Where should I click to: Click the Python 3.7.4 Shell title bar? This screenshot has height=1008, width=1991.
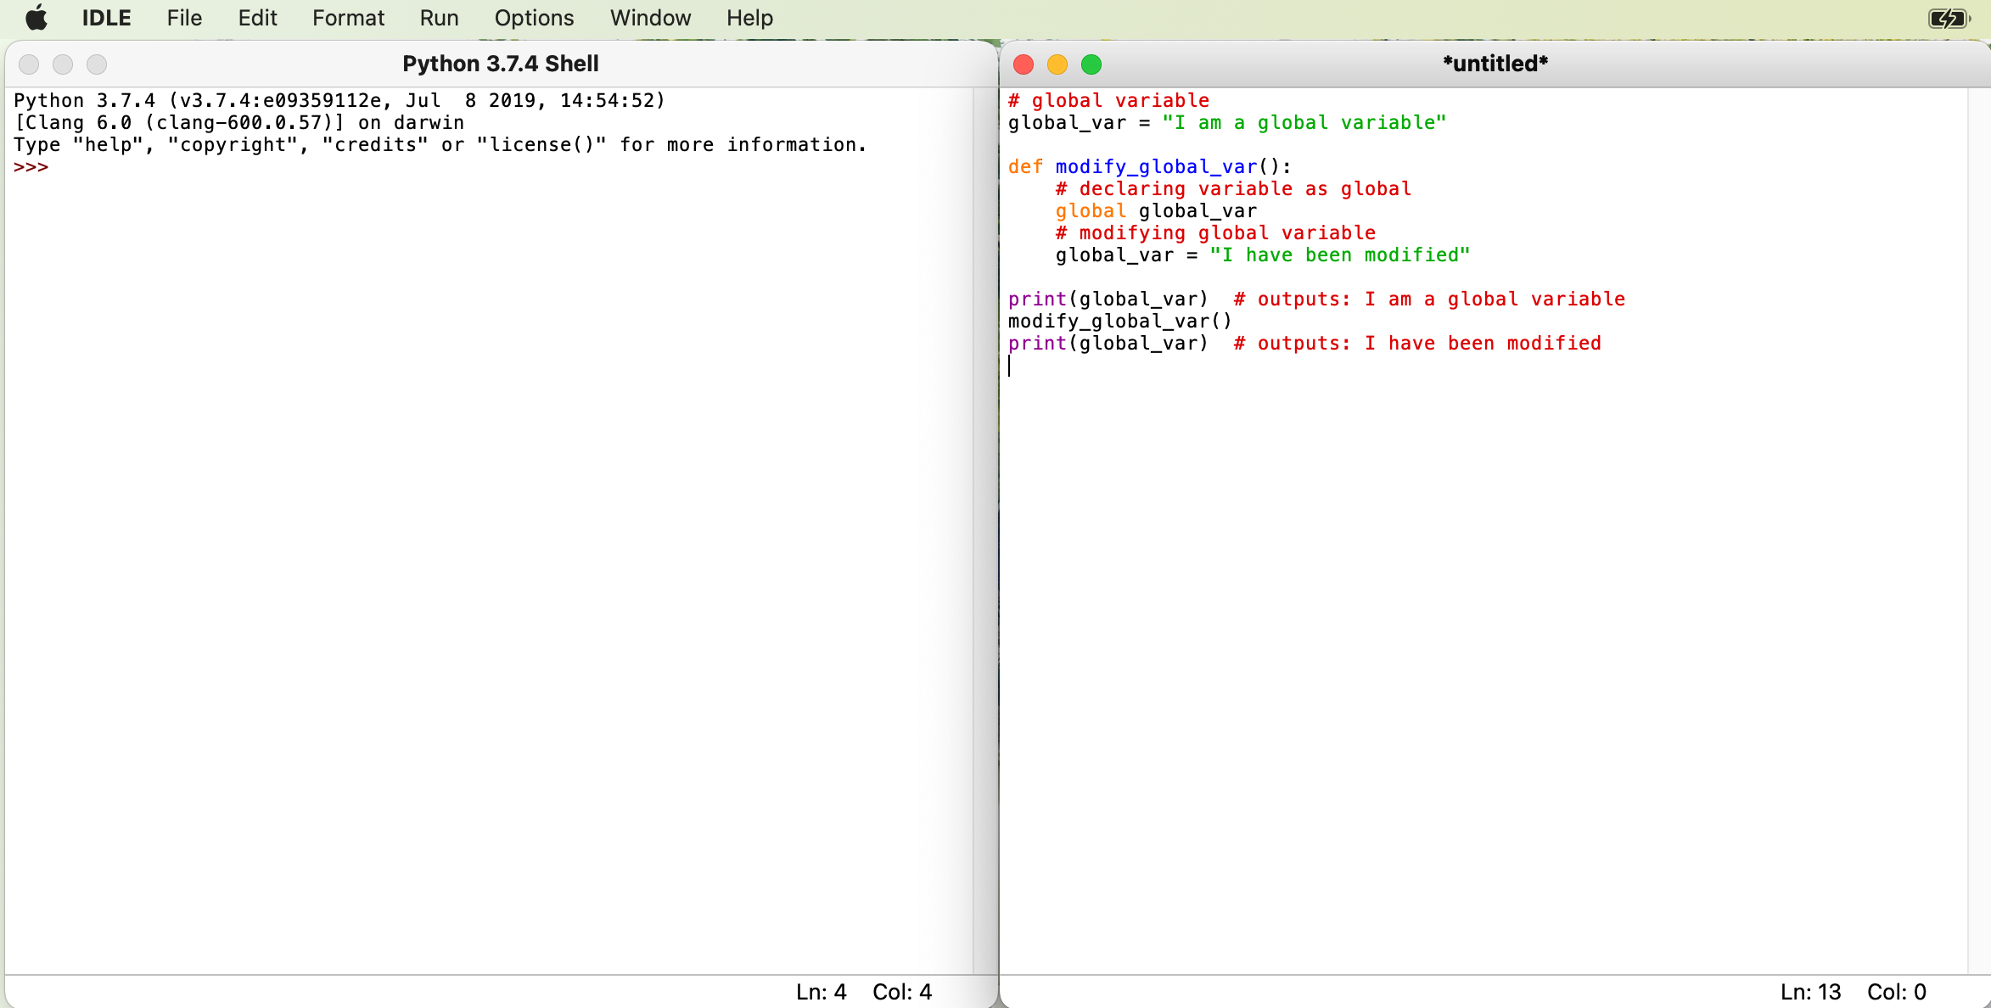(x=501, y=64)
